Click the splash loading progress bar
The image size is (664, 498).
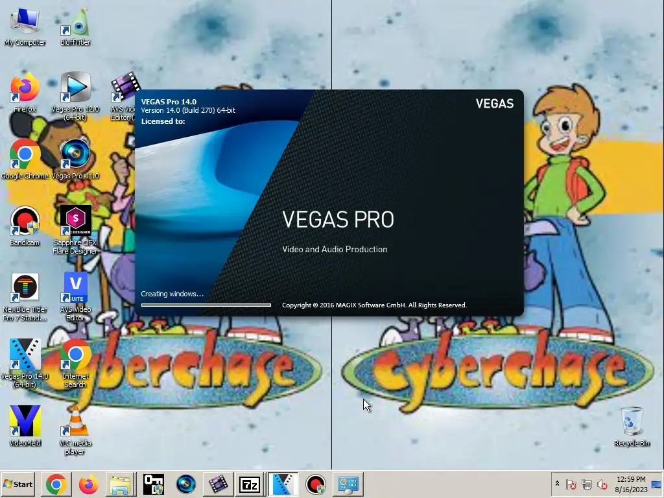(206, 305)
